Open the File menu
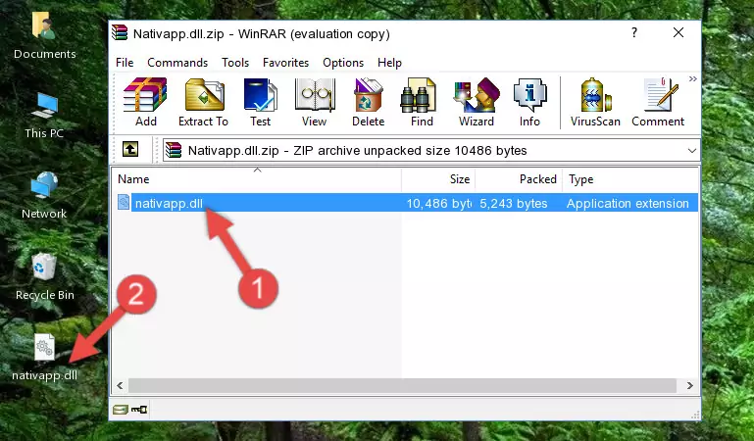754x441 pixels. [x=125, y=63]
